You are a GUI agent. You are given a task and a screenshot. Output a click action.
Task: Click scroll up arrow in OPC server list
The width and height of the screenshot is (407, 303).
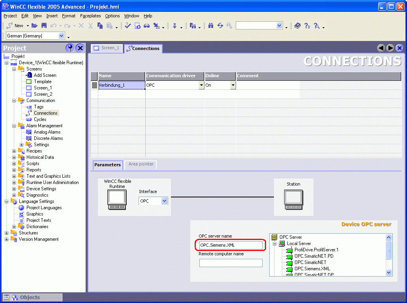click(388, 237)
